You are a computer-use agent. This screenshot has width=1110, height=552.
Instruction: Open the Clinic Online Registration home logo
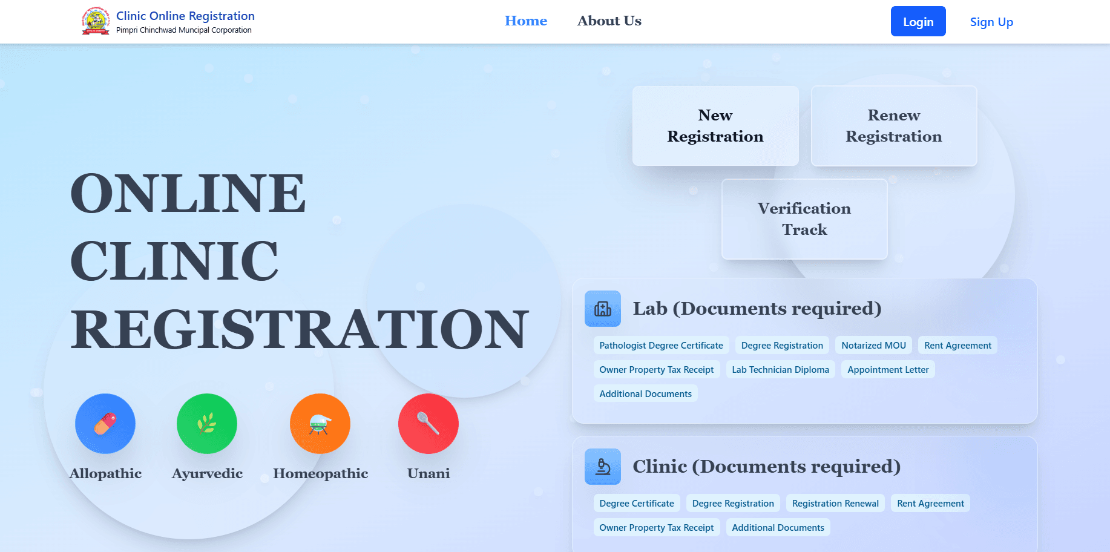[185, 16]
